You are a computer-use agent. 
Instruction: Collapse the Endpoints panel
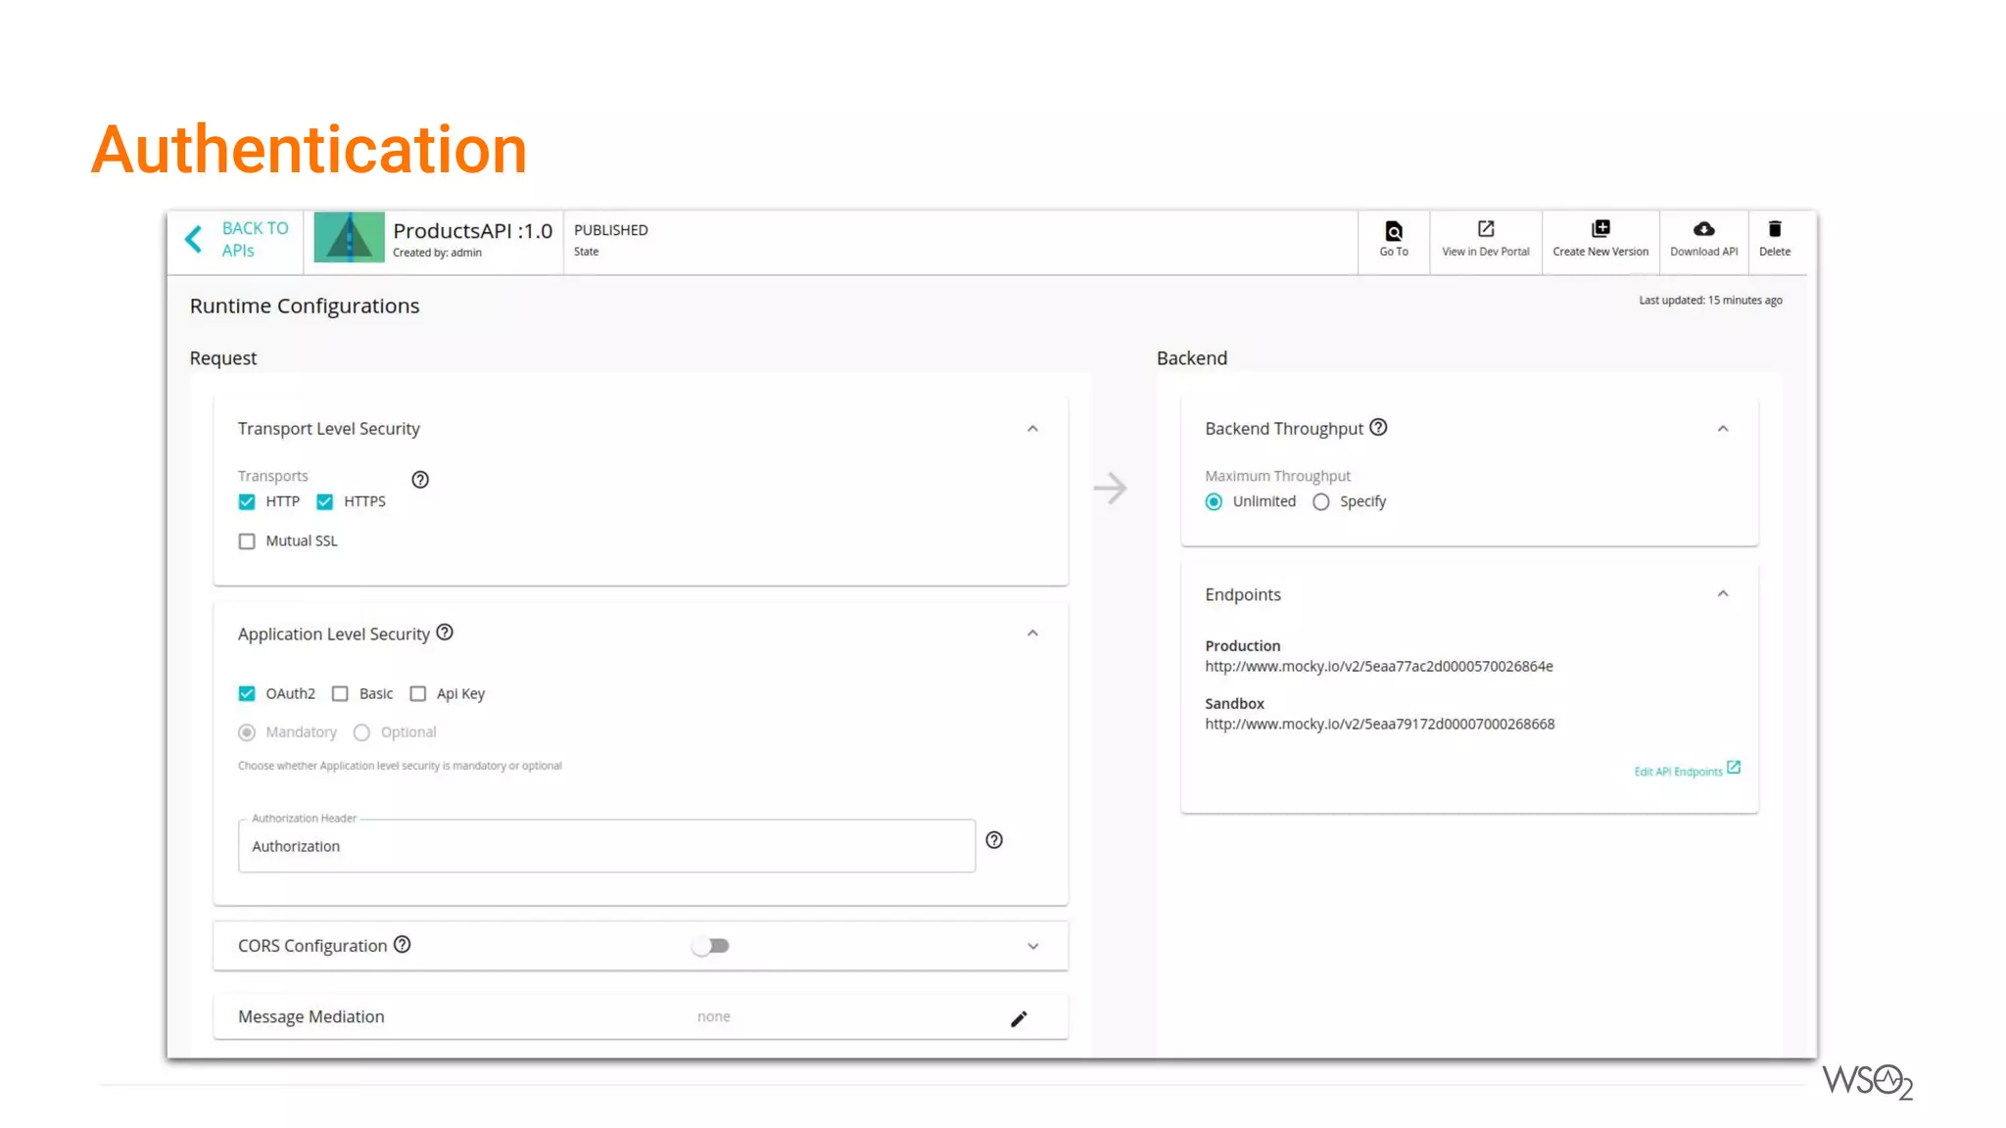coord(1723,594)
